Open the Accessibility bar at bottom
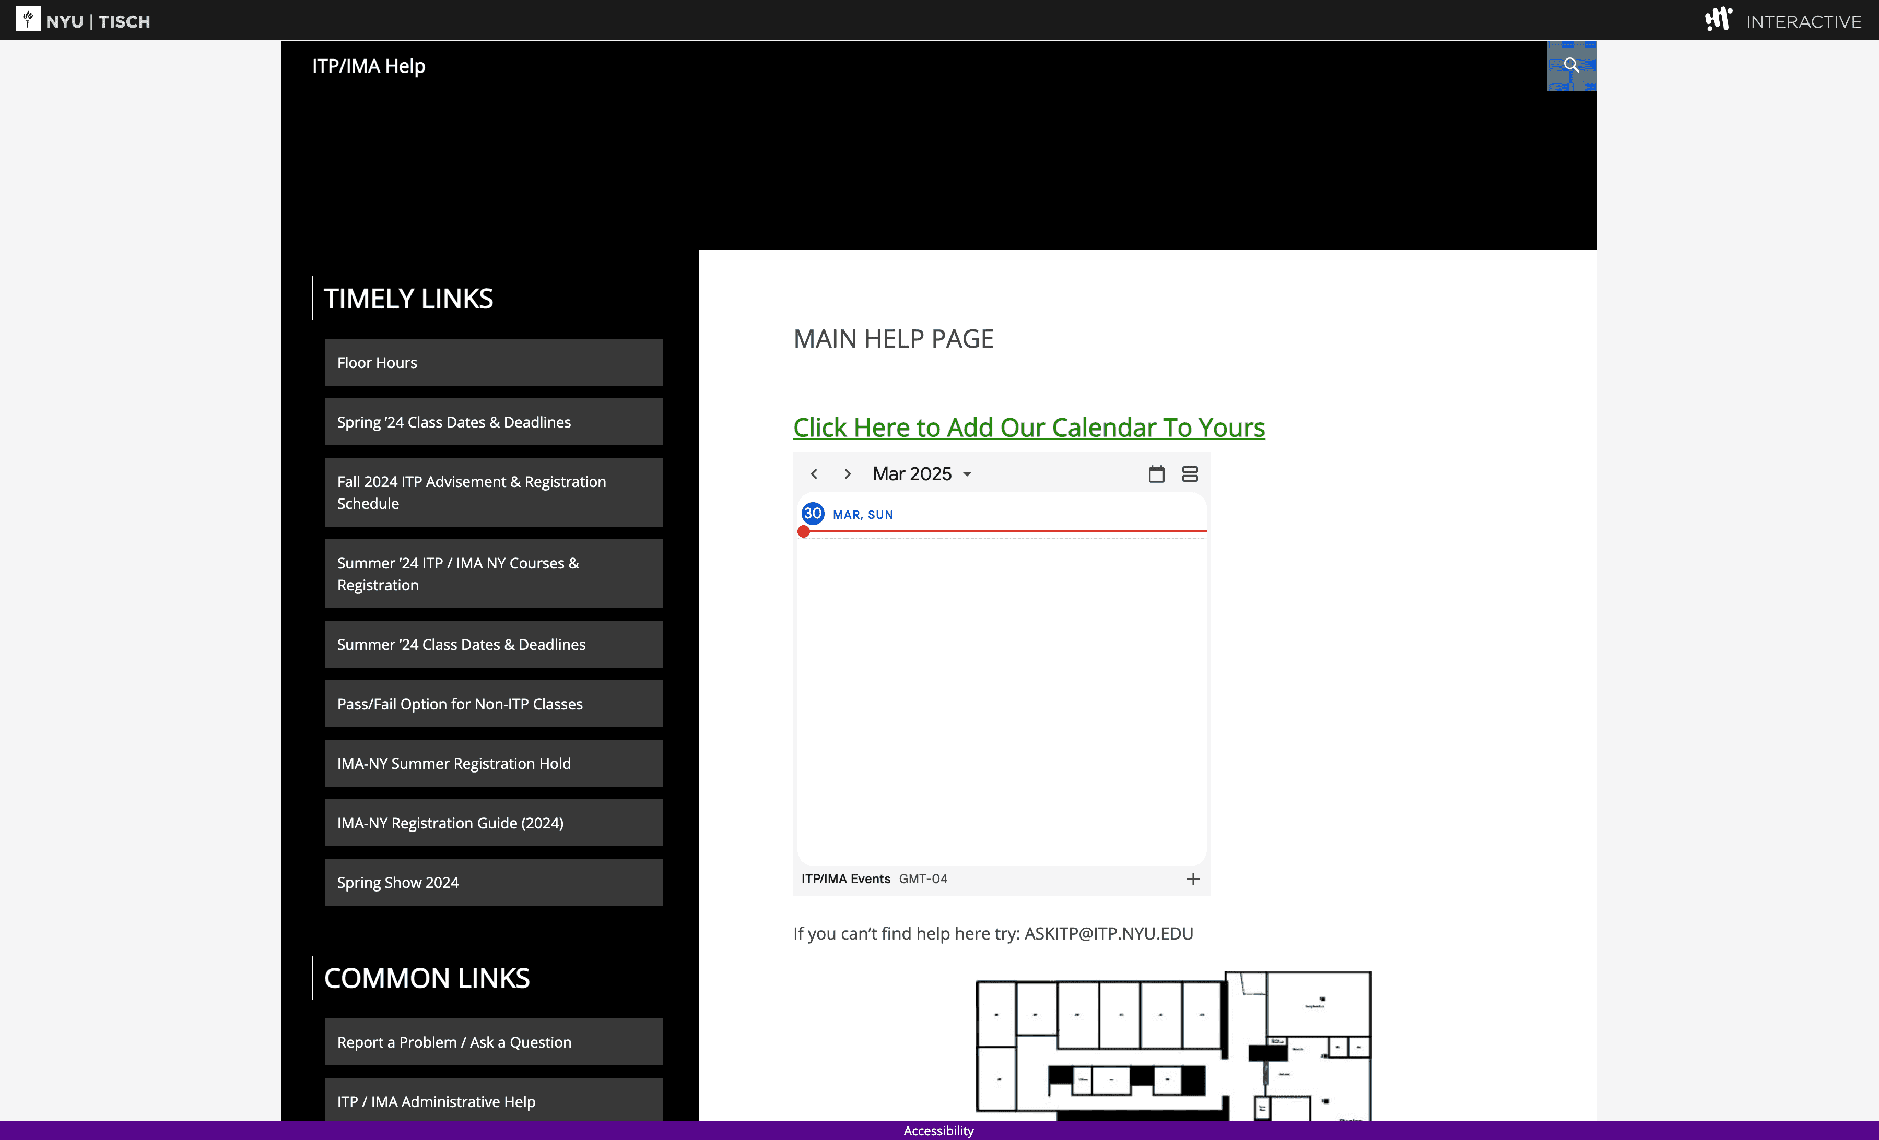Image resolution: width=1879 pixels, height=1140 pixels. tap(939, 1131)
